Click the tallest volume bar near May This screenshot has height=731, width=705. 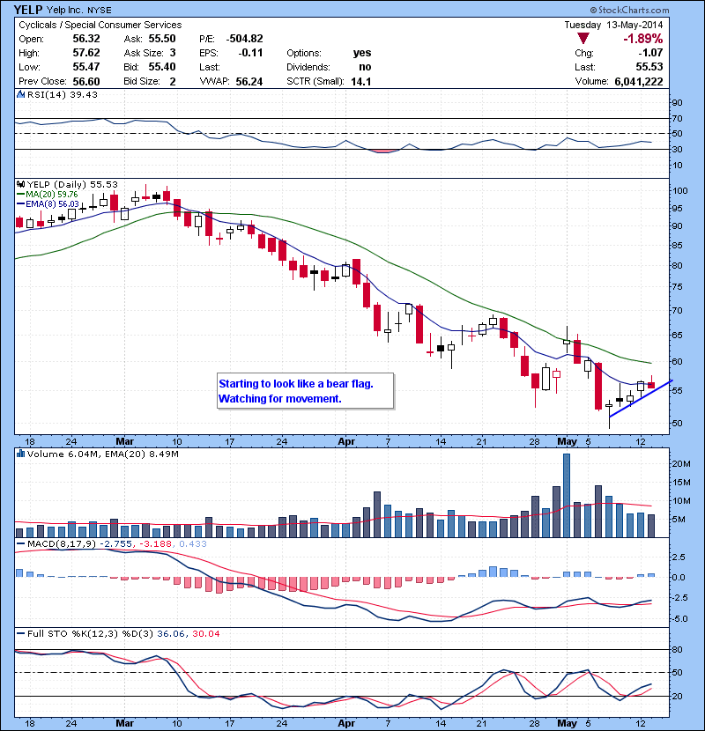click(567, 495)
